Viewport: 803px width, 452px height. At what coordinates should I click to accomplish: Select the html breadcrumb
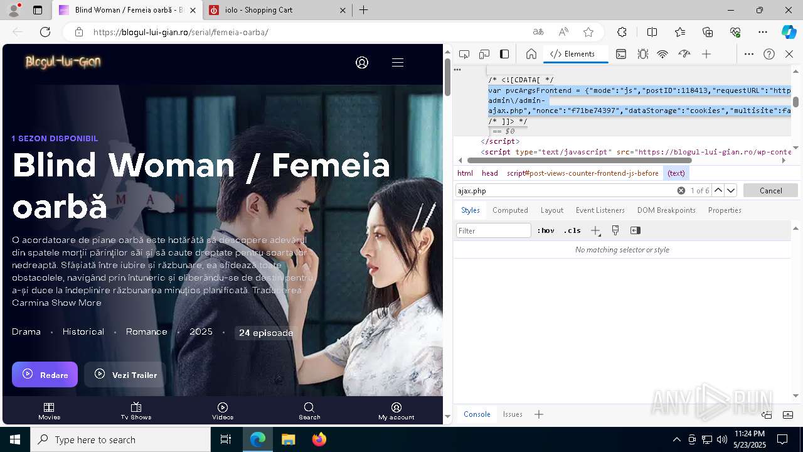pyautogui.click(x=465, y=173)
